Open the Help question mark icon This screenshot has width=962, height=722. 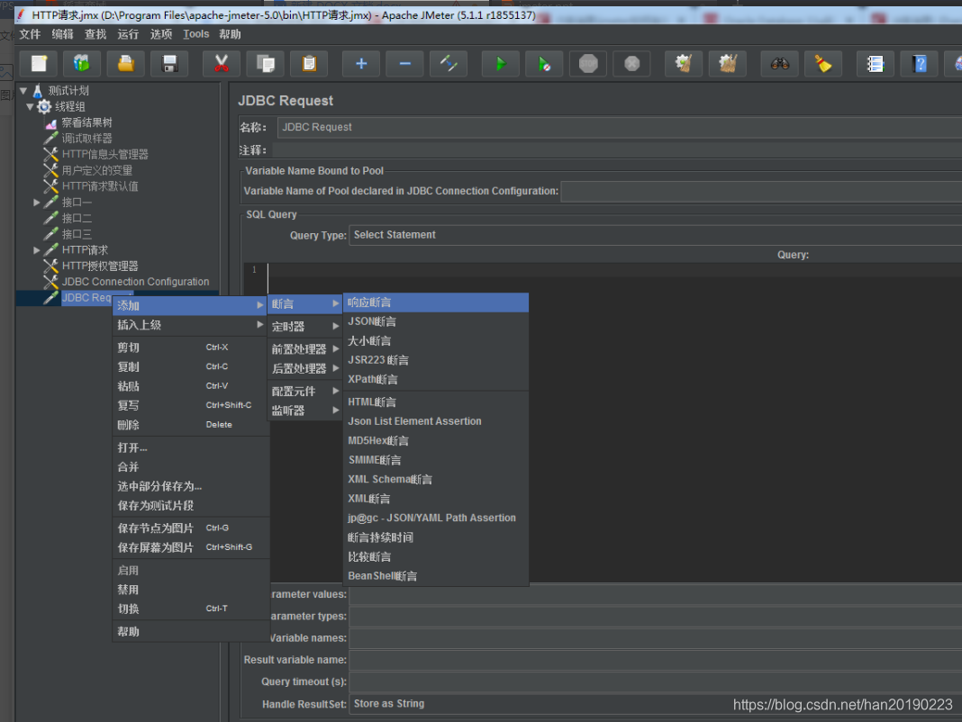(919, 64)
